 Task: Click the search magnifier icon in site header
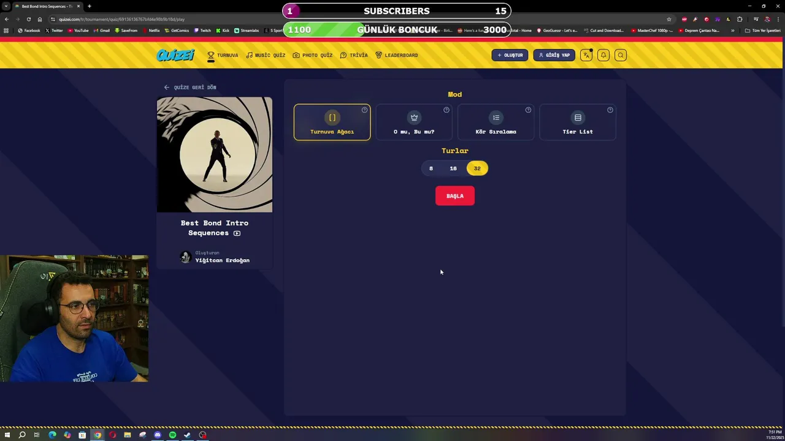click(621, 55)
